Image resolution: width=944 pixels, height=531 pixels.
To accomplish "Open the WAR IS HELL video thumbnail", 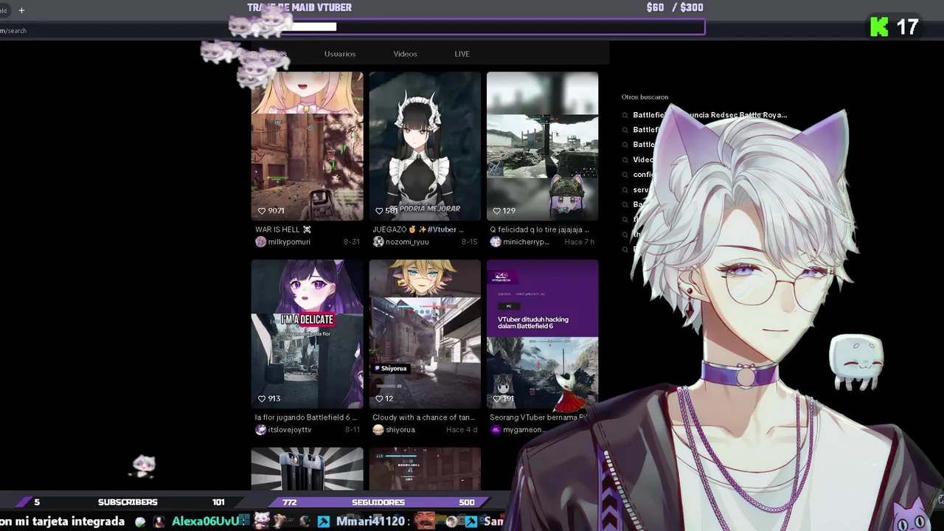I will [307, 146].
